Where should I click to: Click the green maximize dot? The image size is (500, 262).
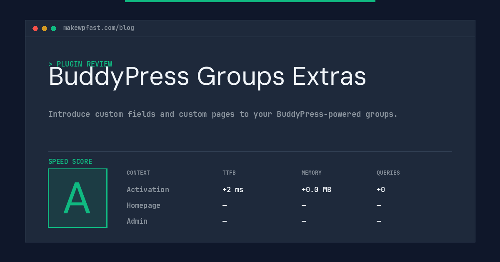[53, 28]
